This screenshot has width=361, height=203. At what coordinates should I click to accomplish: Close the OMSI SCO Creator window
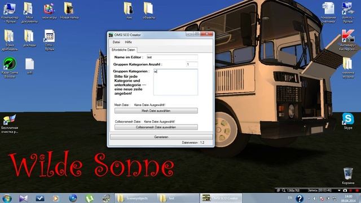click(x=206, y=34)
